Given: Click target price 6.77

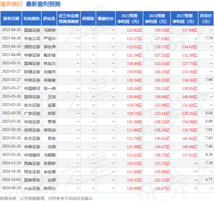Looking at the screenshot, I should tap(209, 180).
